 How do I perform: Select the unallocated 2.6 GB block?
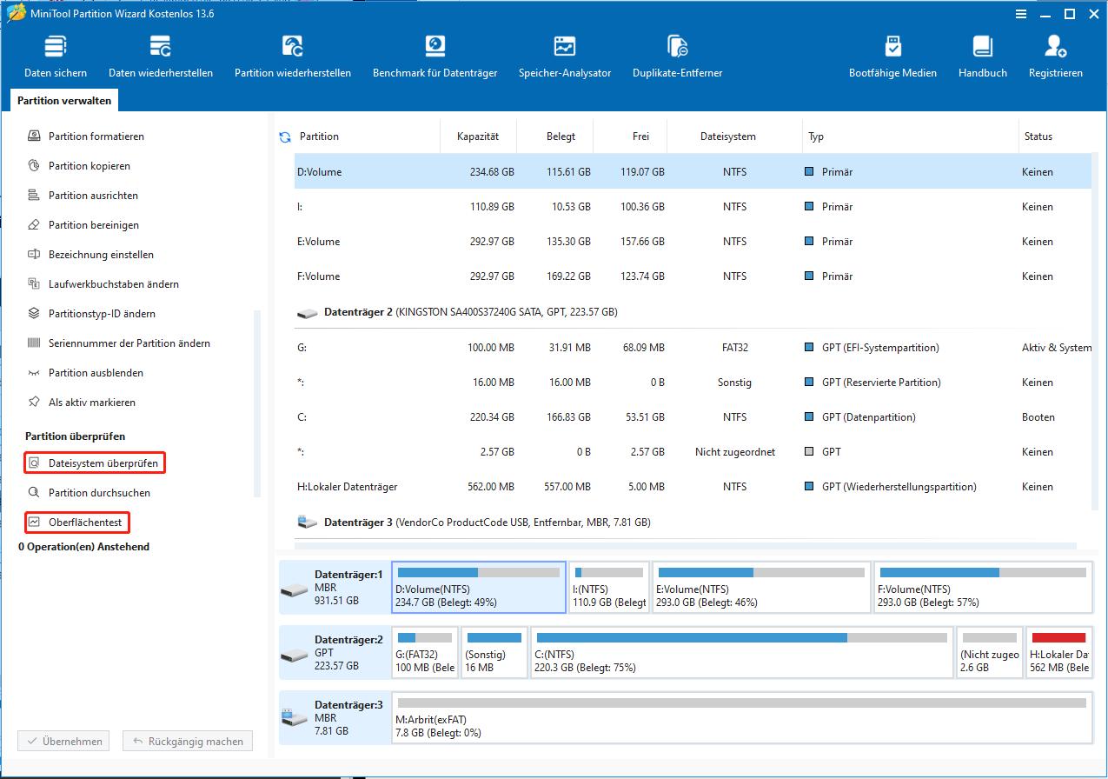(990, 652)
